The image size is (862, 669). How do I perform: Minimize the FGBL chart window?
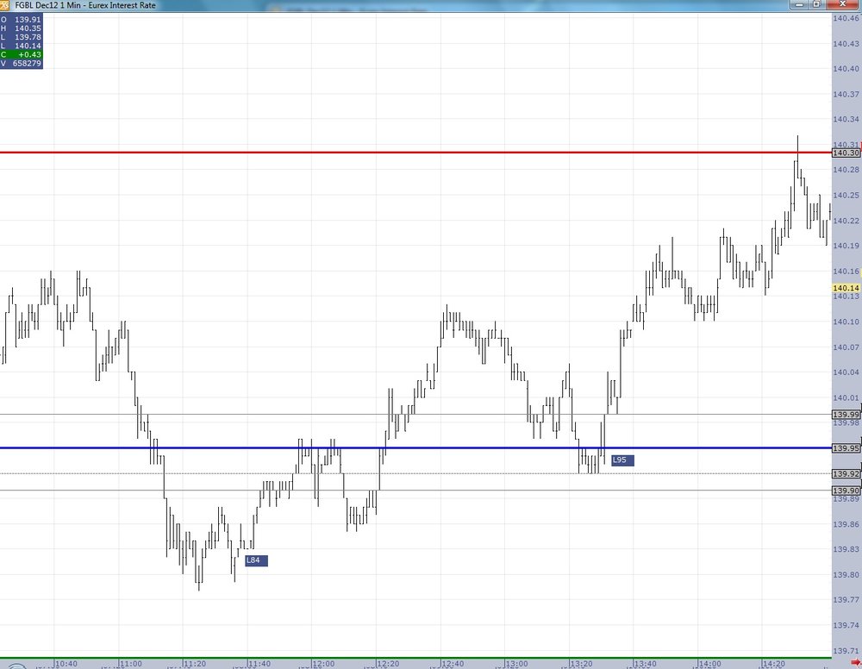pos(799,4)
